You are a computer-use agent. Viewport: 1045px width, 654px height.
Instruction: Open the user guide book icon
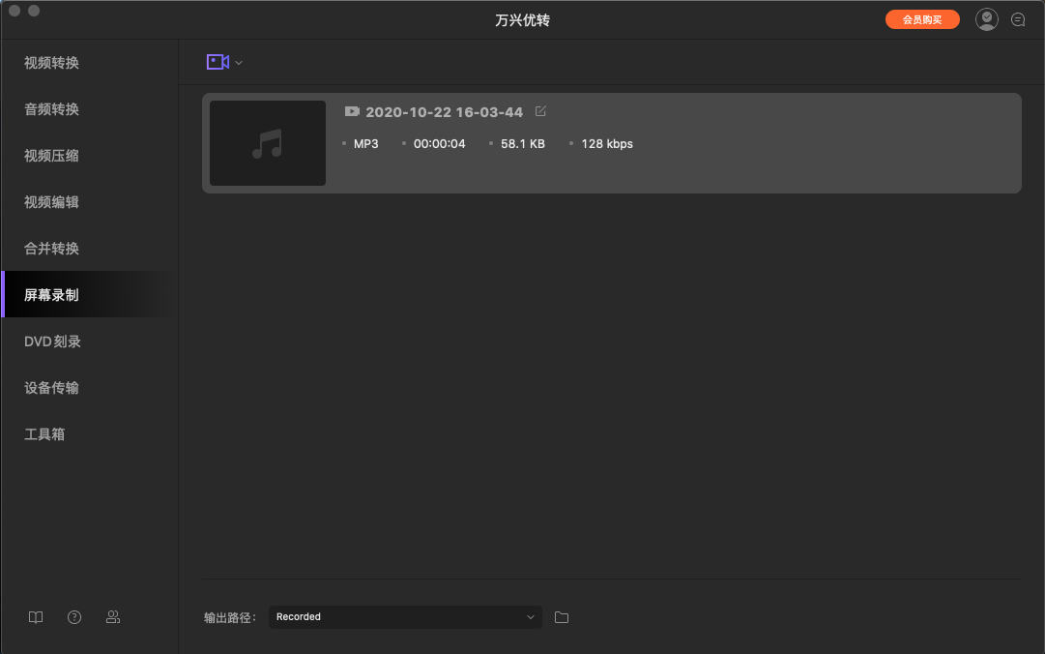coord(35,616)
